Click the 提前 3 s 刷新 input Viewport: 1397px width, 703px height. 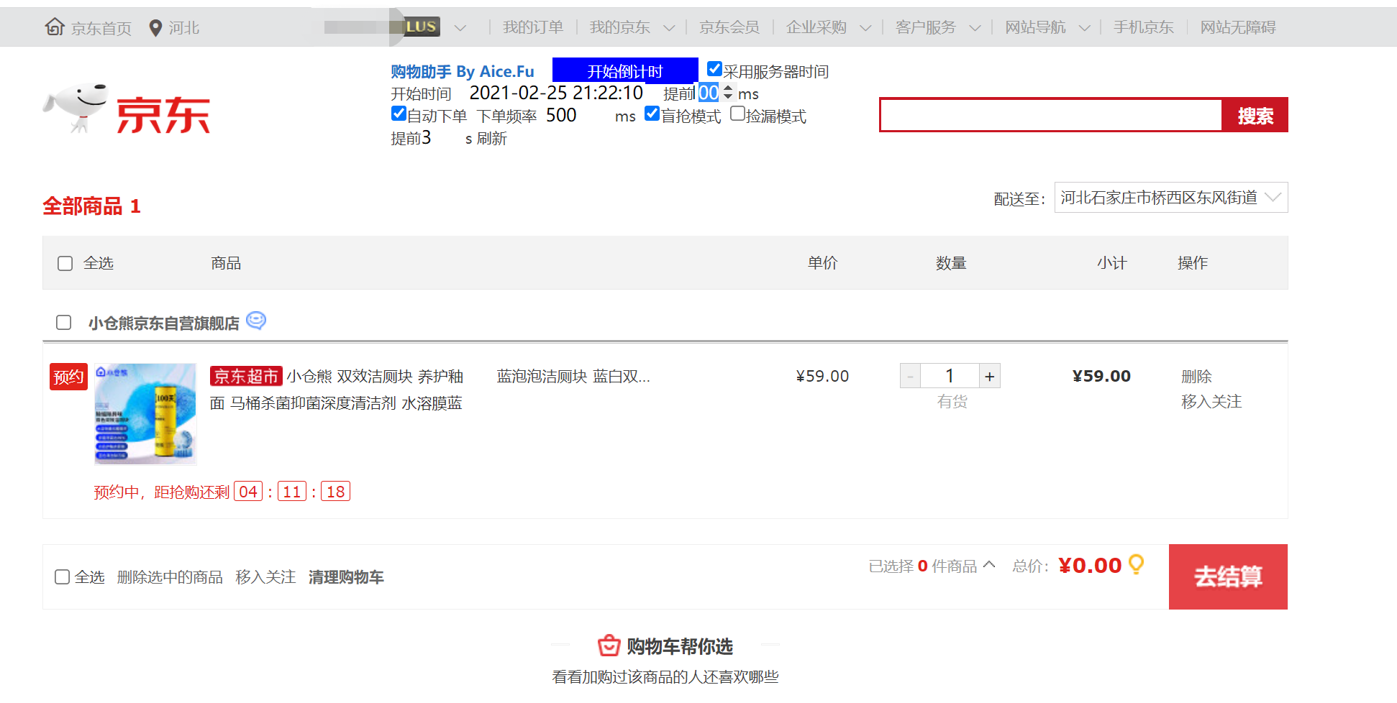pos(440,137)
